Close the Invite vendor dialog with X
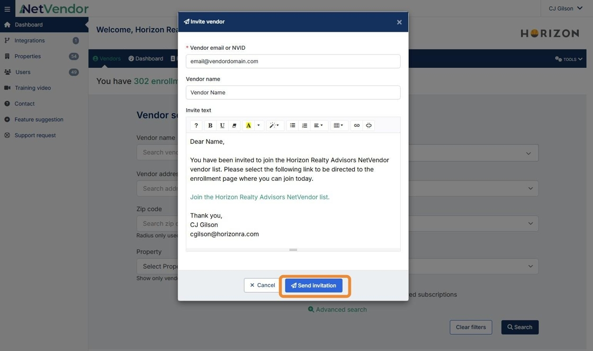This screenshot has height=351, width=593. (399, 22)
